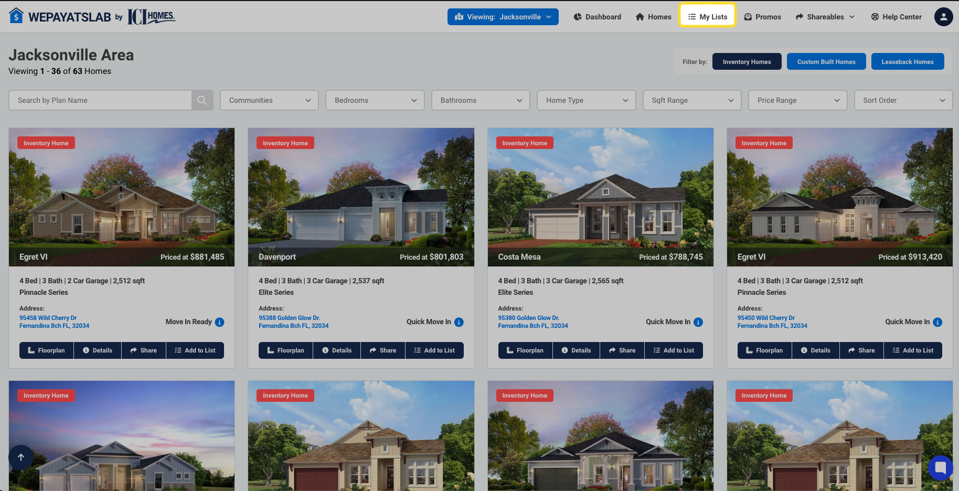The width and height of the screenshot is (959, 491).
Task: Click '4 Bed | 3 Bath | 2 Car Garage | 2,512 sqft'
Action: click(x=82, y=281)
